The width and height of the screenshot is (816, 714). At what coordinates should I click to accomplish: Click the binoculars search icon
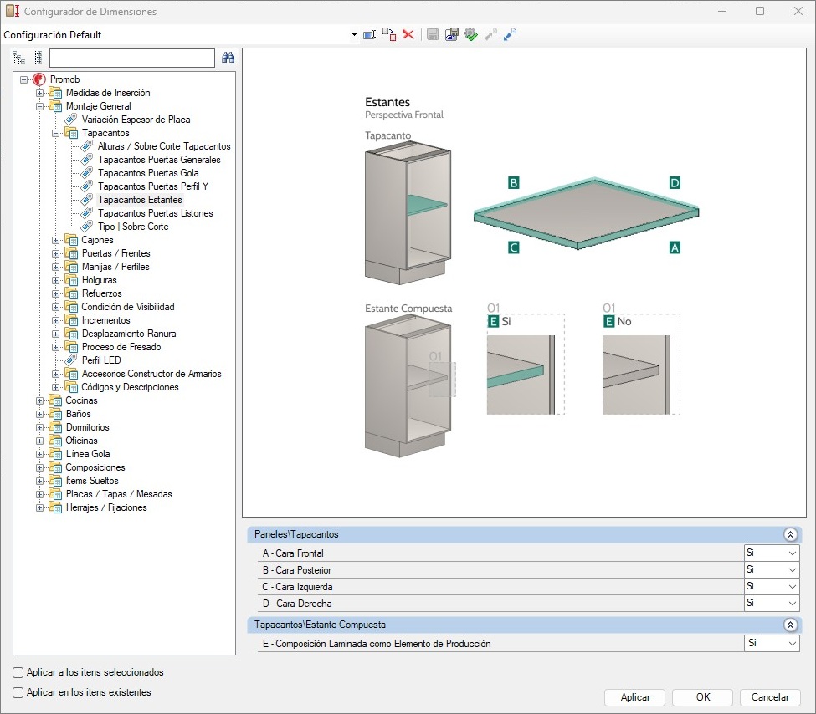(228, 58)
